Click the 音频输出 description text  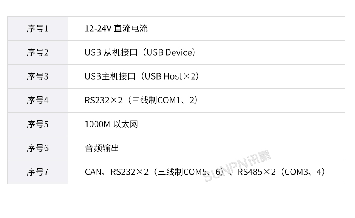tap(102, 148)
